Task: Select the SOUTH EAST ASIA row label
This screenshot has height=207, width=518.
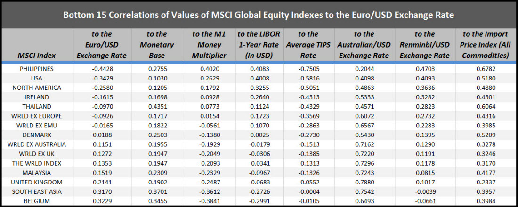Action: [37, 191]
